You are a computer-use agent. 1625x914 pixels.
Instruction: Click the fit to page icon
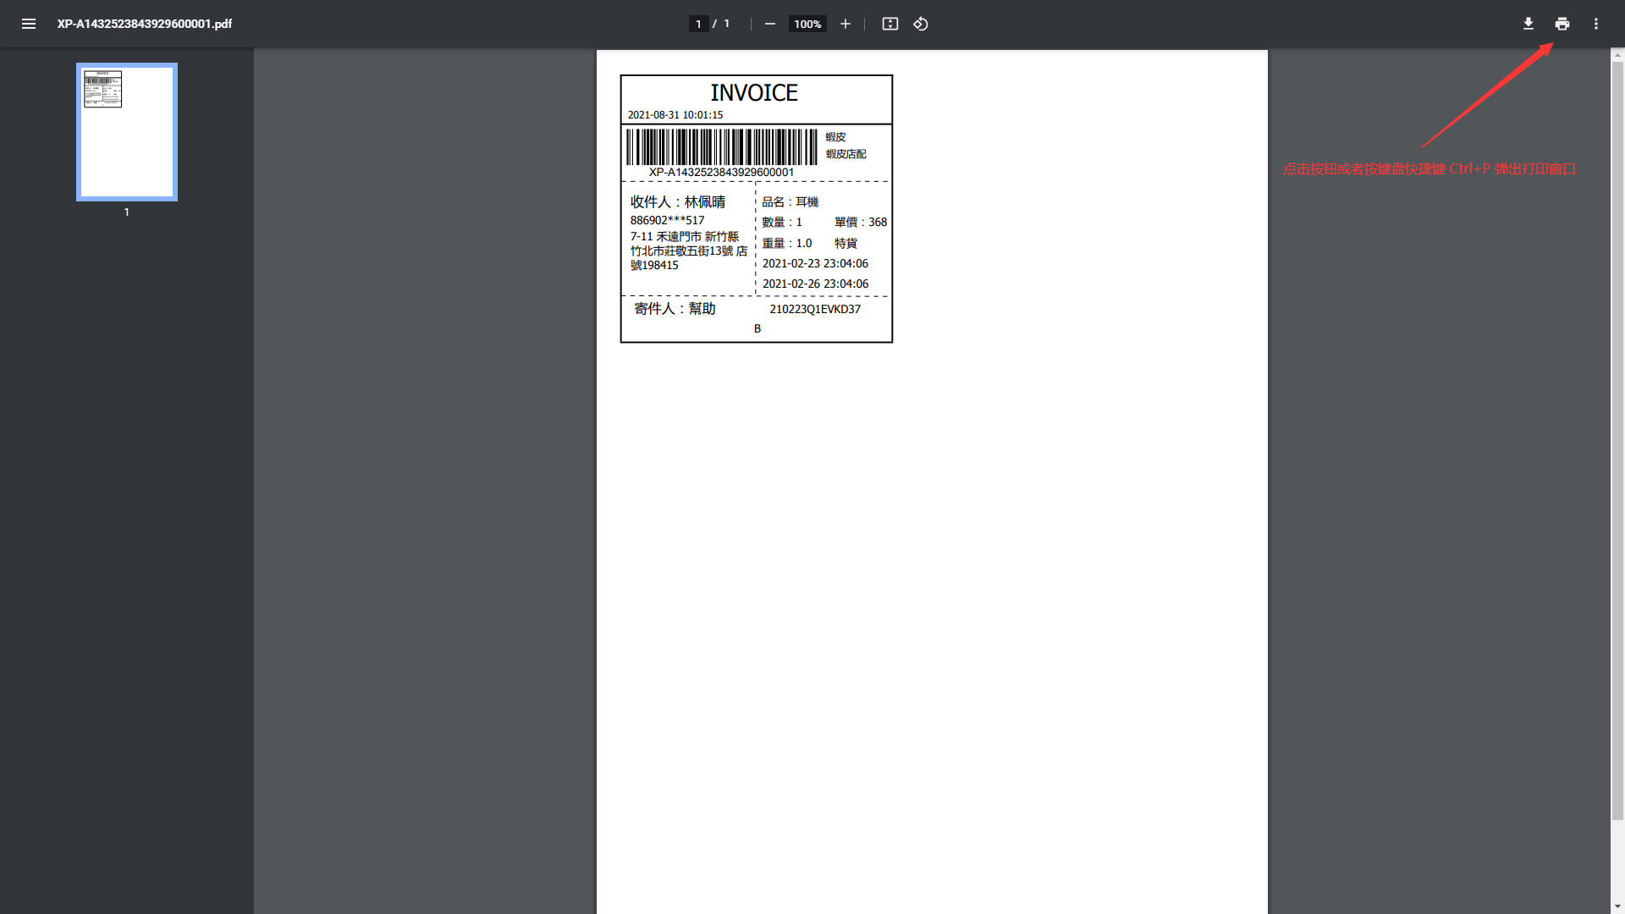coord(890,24)
